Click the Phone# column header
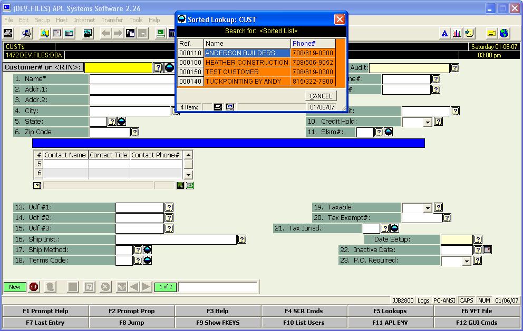This screenshot has width=523, height=331. pos(313,43)
